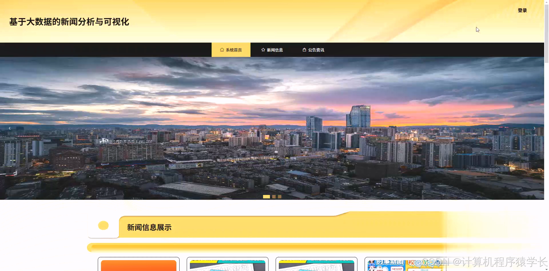549x271 pixels.
Task: Click the house icon beside 系统首页
Action: 222,50
